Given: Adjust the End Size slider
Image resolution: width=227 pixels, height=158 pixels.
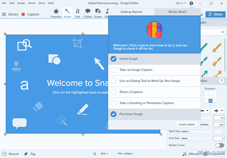Looking at the screenshot, I should click(x=189, y=139).
